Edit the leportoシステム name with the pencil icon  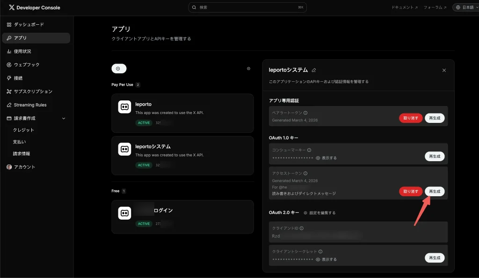(x=314, y=70)
